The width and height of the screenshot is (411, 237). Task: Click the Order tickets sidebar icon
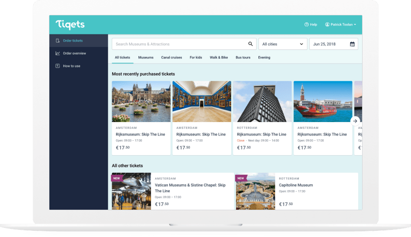[x=58, y=41]
